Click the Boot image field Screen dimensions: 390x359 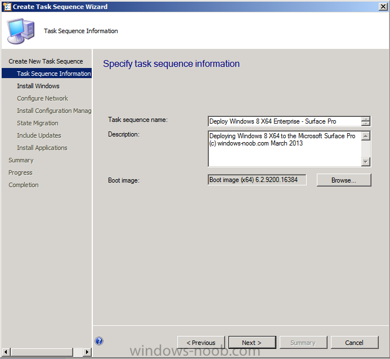(x=257, y=180)
